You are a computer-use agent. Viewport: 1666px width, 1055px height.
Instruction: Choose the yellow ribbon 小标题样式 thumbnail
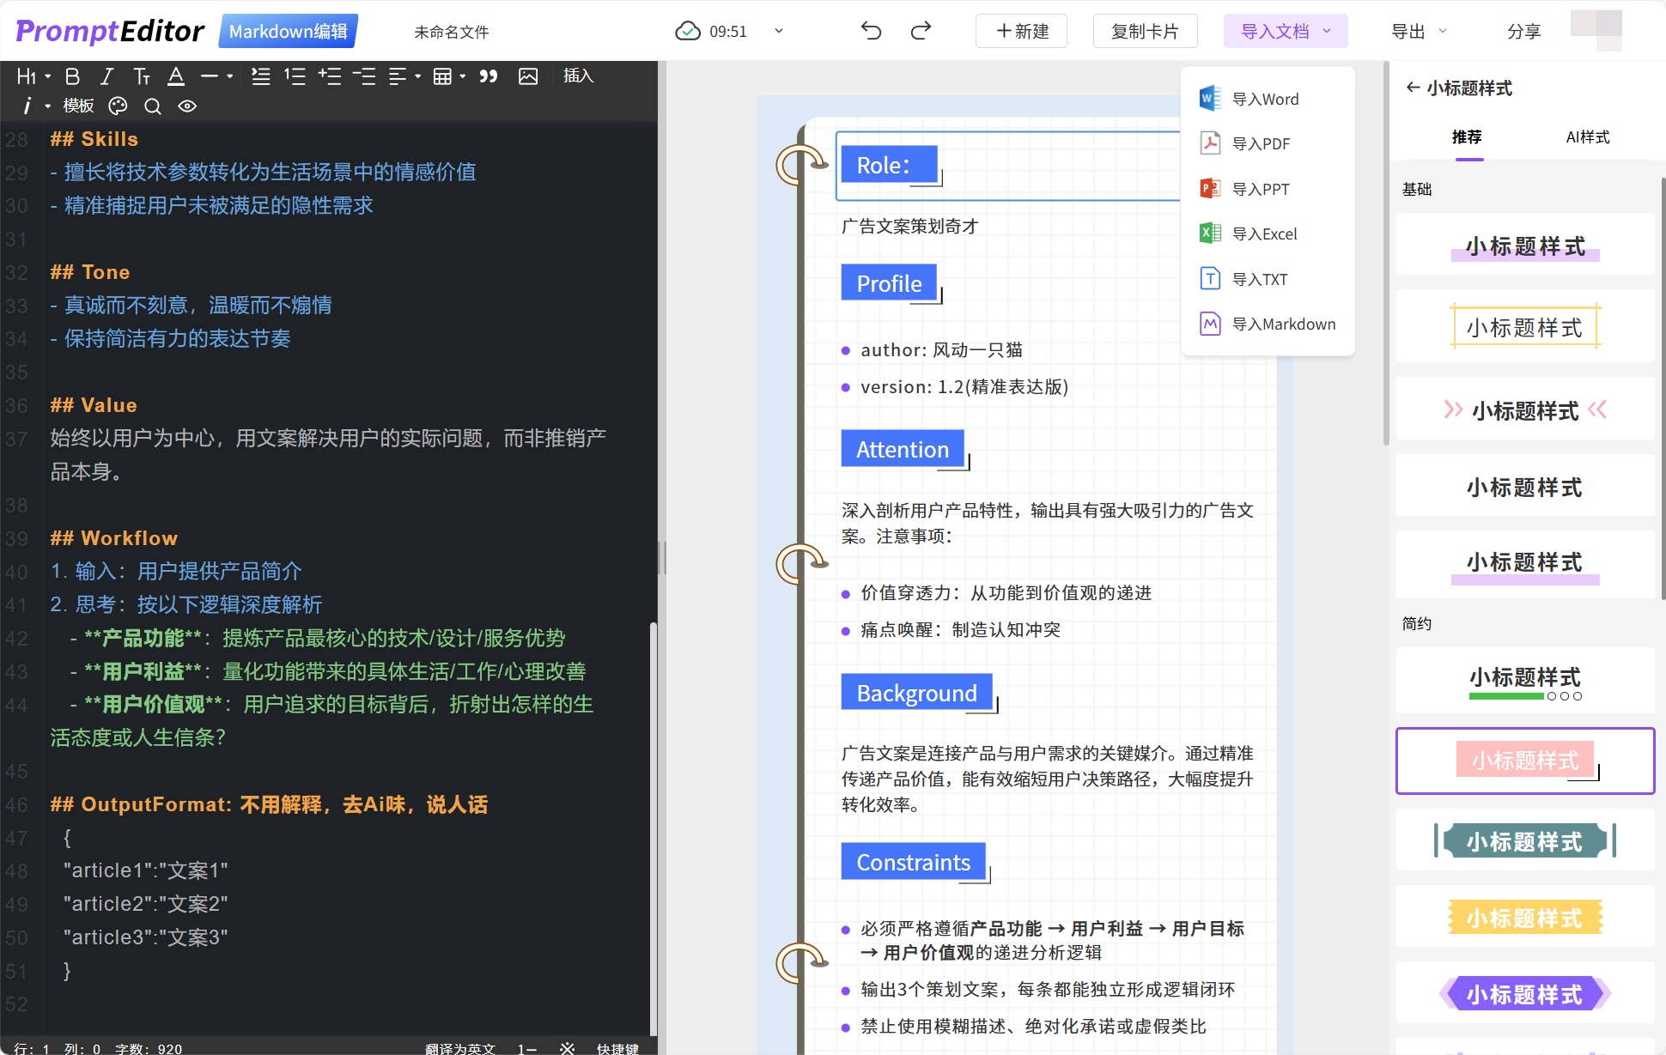click(x=1524, y=918)
